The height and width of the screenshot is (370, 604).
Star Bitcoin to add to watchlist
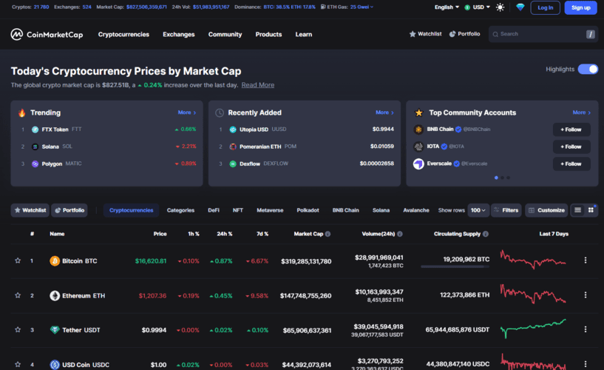click(18, 260)
